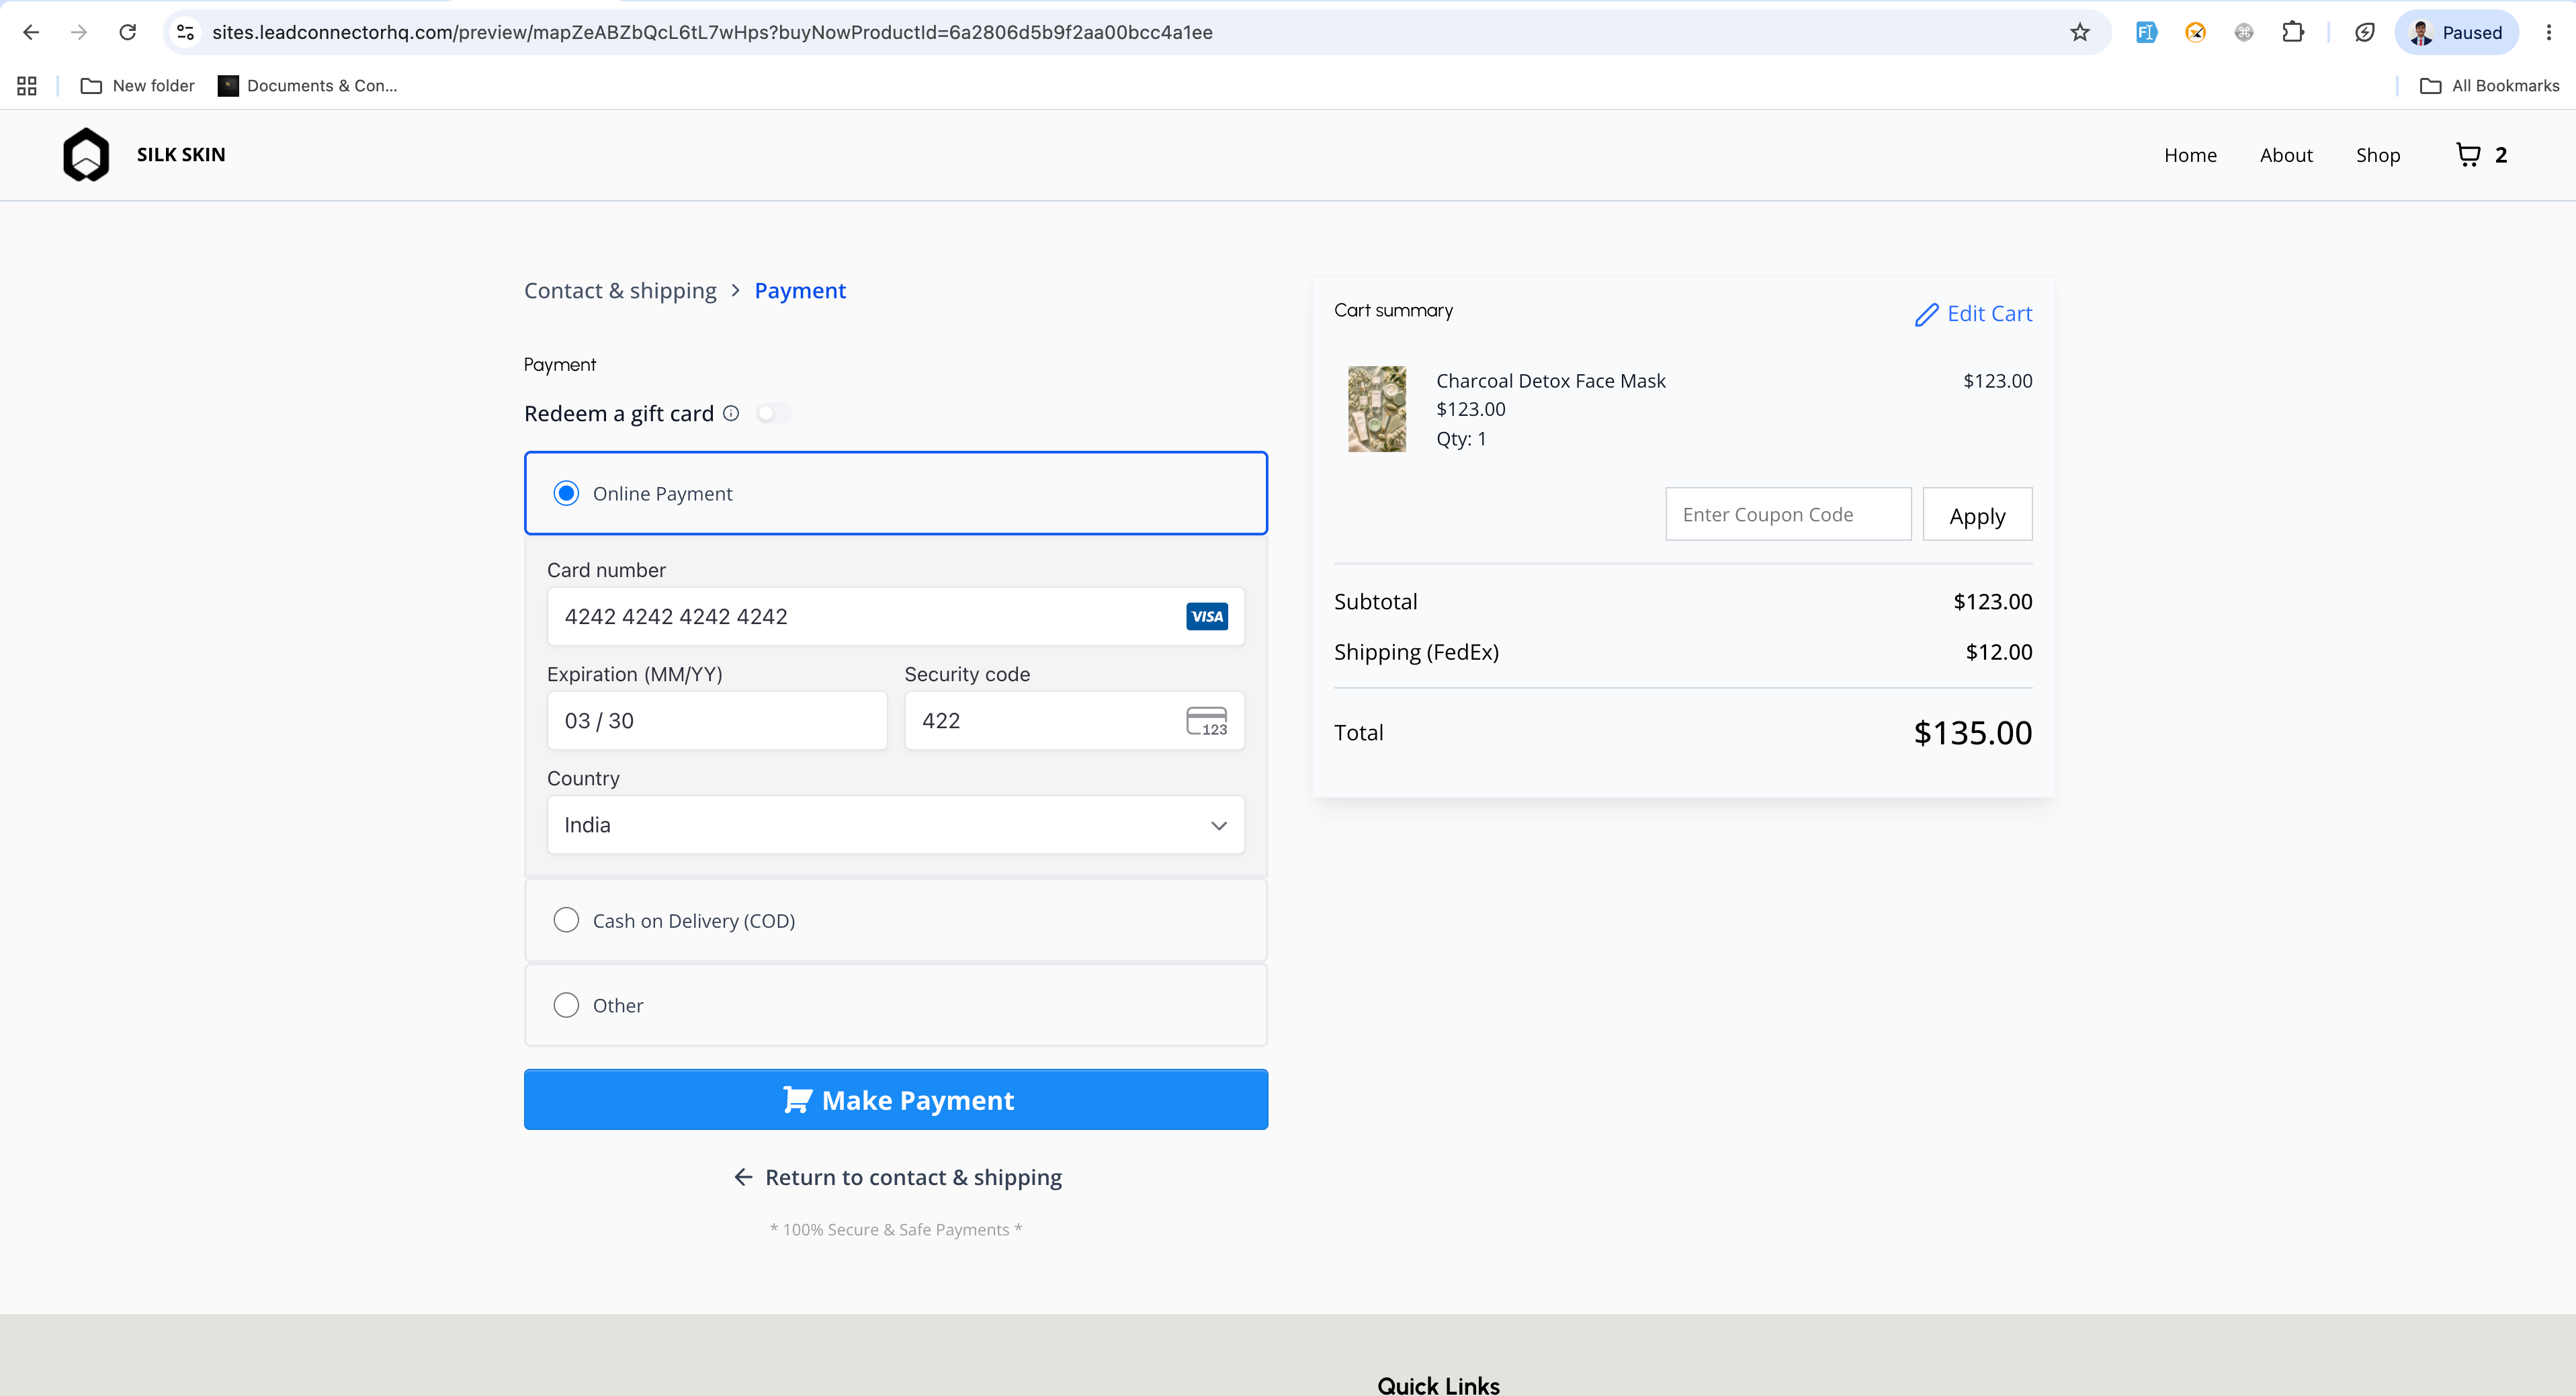
Task: Focus the Expiration date field
Action: [x=717, y=721]
